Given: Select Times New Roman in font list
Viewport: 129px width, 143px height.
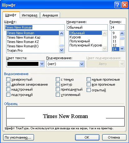Looking at the screenshot, I should [33, 33].
